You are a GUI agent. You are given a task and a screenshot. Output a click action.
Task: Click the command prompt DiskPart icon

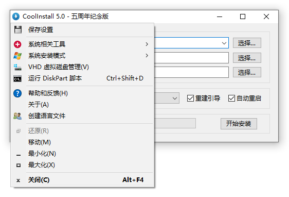[x=17, y=78]
